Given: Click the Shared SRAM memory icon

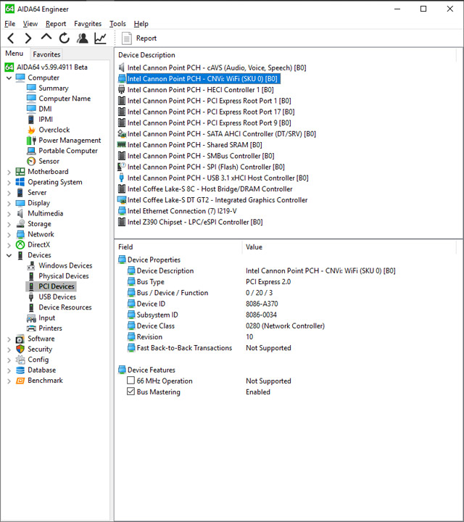Looking at the screenshot, I should tap(122, 144).
